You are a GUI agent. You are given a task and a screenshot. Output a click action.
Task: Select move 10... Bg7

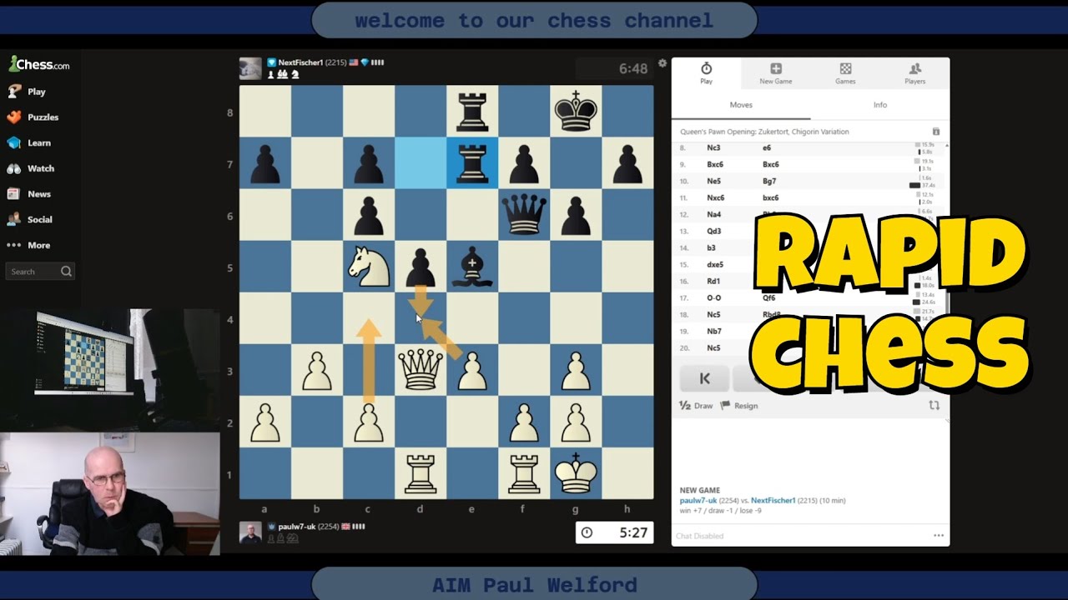[769, 181]
